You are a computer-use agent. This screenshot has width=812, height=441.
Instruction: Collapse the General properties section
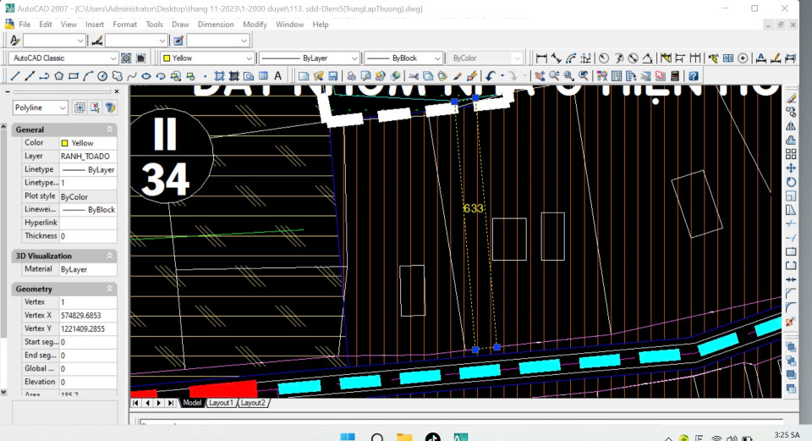tap(110, 130)
